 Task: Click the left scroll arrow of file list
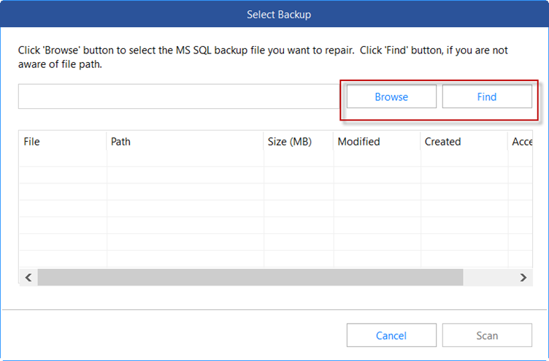coord(28,277)
